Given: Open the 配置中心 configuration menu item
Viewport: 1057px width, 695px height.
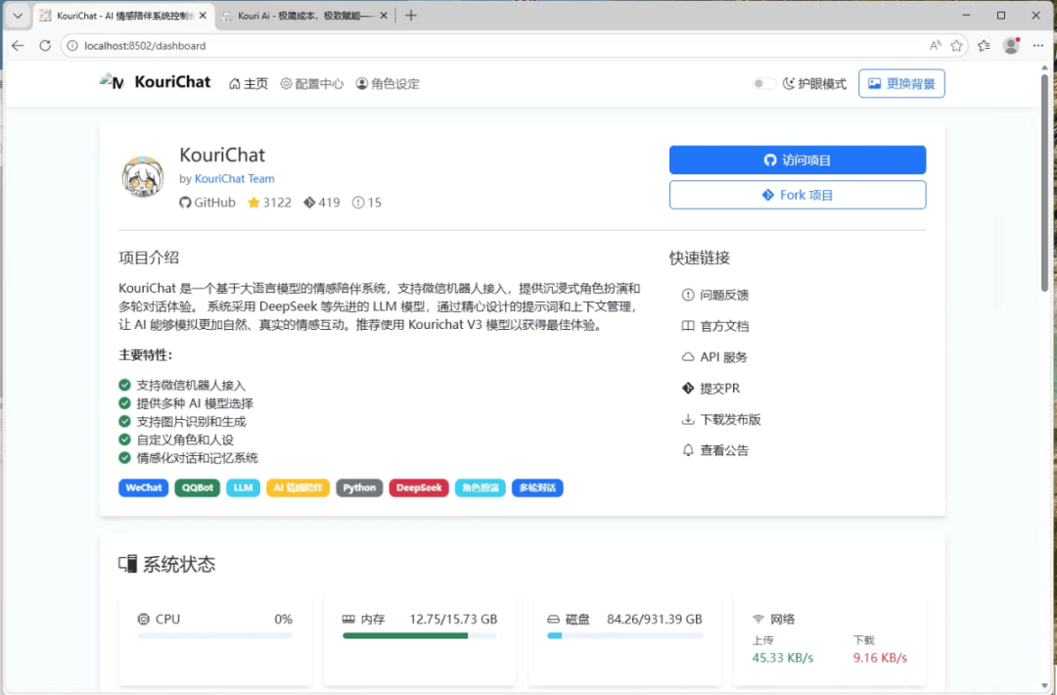Looking at the screenshot, I should [x=312, y=84].
